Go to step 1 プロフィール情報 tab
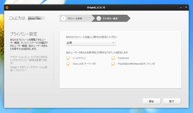This screenshot has height=113, width=193. pos(76,18)
